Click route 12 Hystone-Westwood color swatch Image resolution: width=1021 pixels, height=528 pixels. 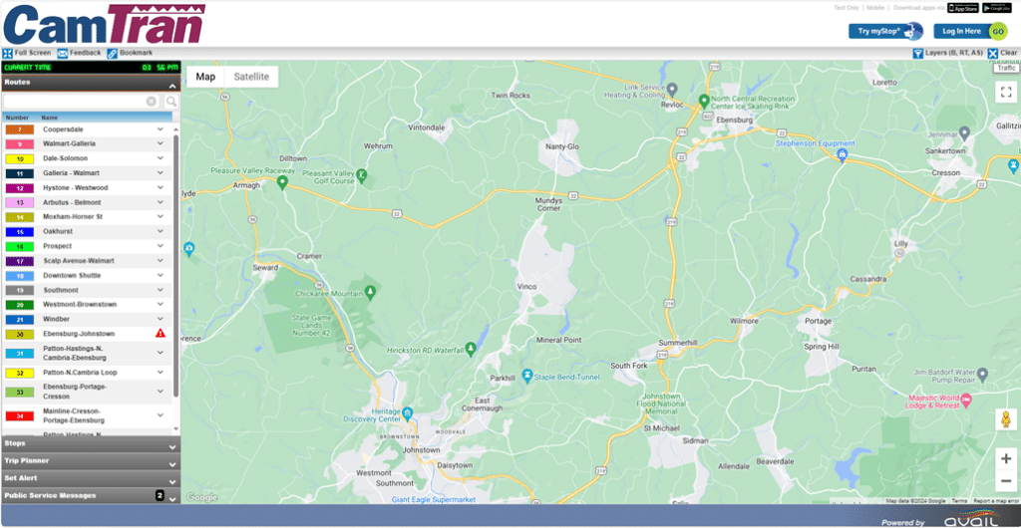20,187
